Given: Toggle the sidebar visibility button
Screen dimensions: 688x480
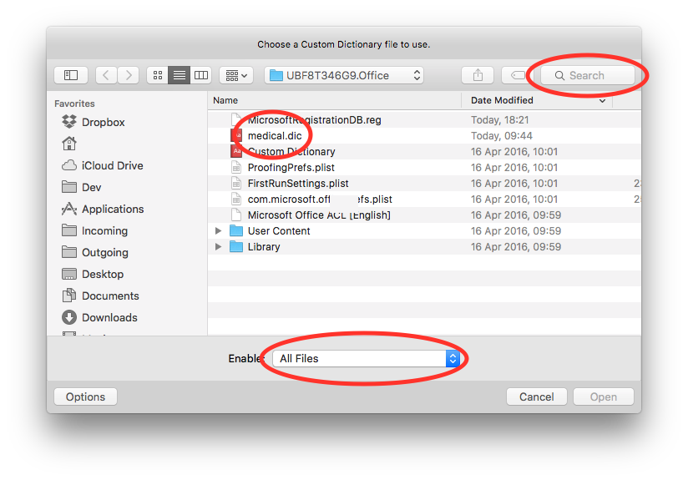Looking at the screenshot, I should click(71, 75).
